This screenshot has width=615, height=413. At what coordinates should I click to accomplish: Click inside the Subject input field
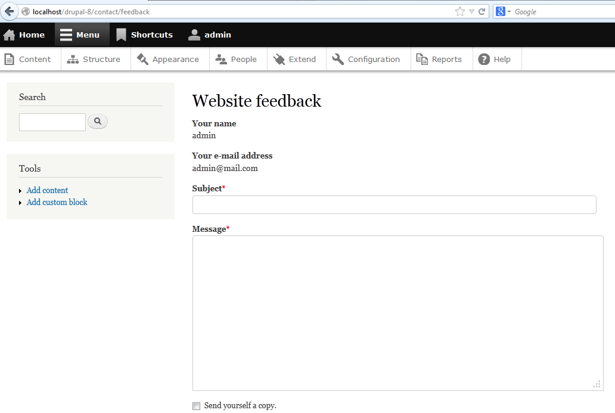point(393,204)
